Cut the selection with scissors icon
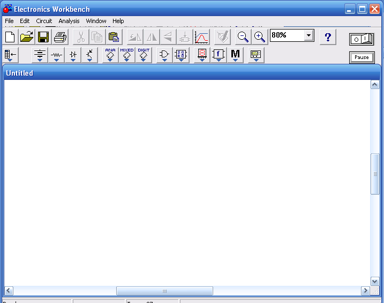 click(x=80, y=37)
